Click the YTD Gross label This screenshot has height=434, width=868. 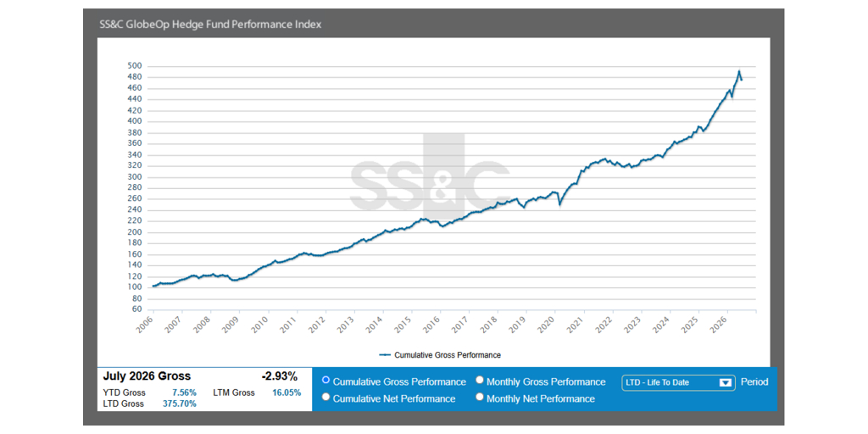click(x=124, y=392)
